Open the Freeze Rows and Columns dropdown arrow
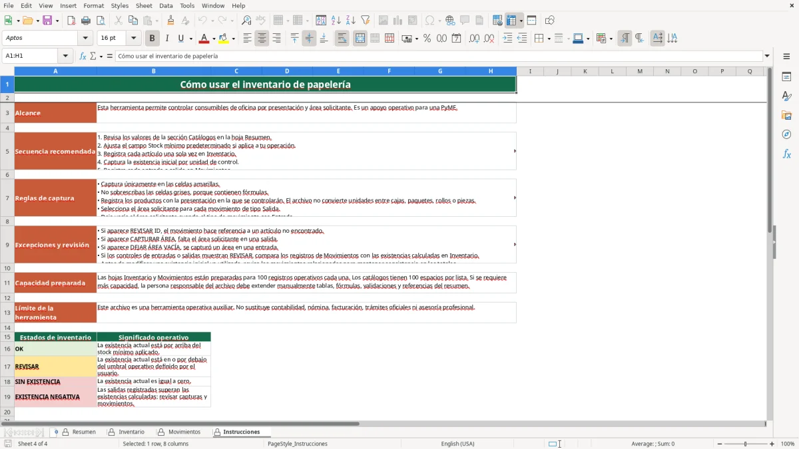 pos(521,21)
